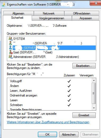Open the Vorgängerversionen tab
Image resolution: width=101 pixels, height=138 pixels.
pos(52,18)
